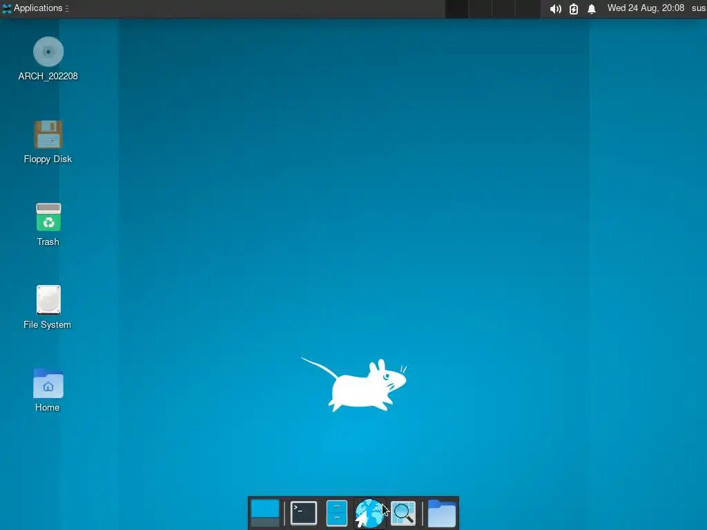
Task: Switch to the second workspace in pager
Action: click(x=481, y=9)
